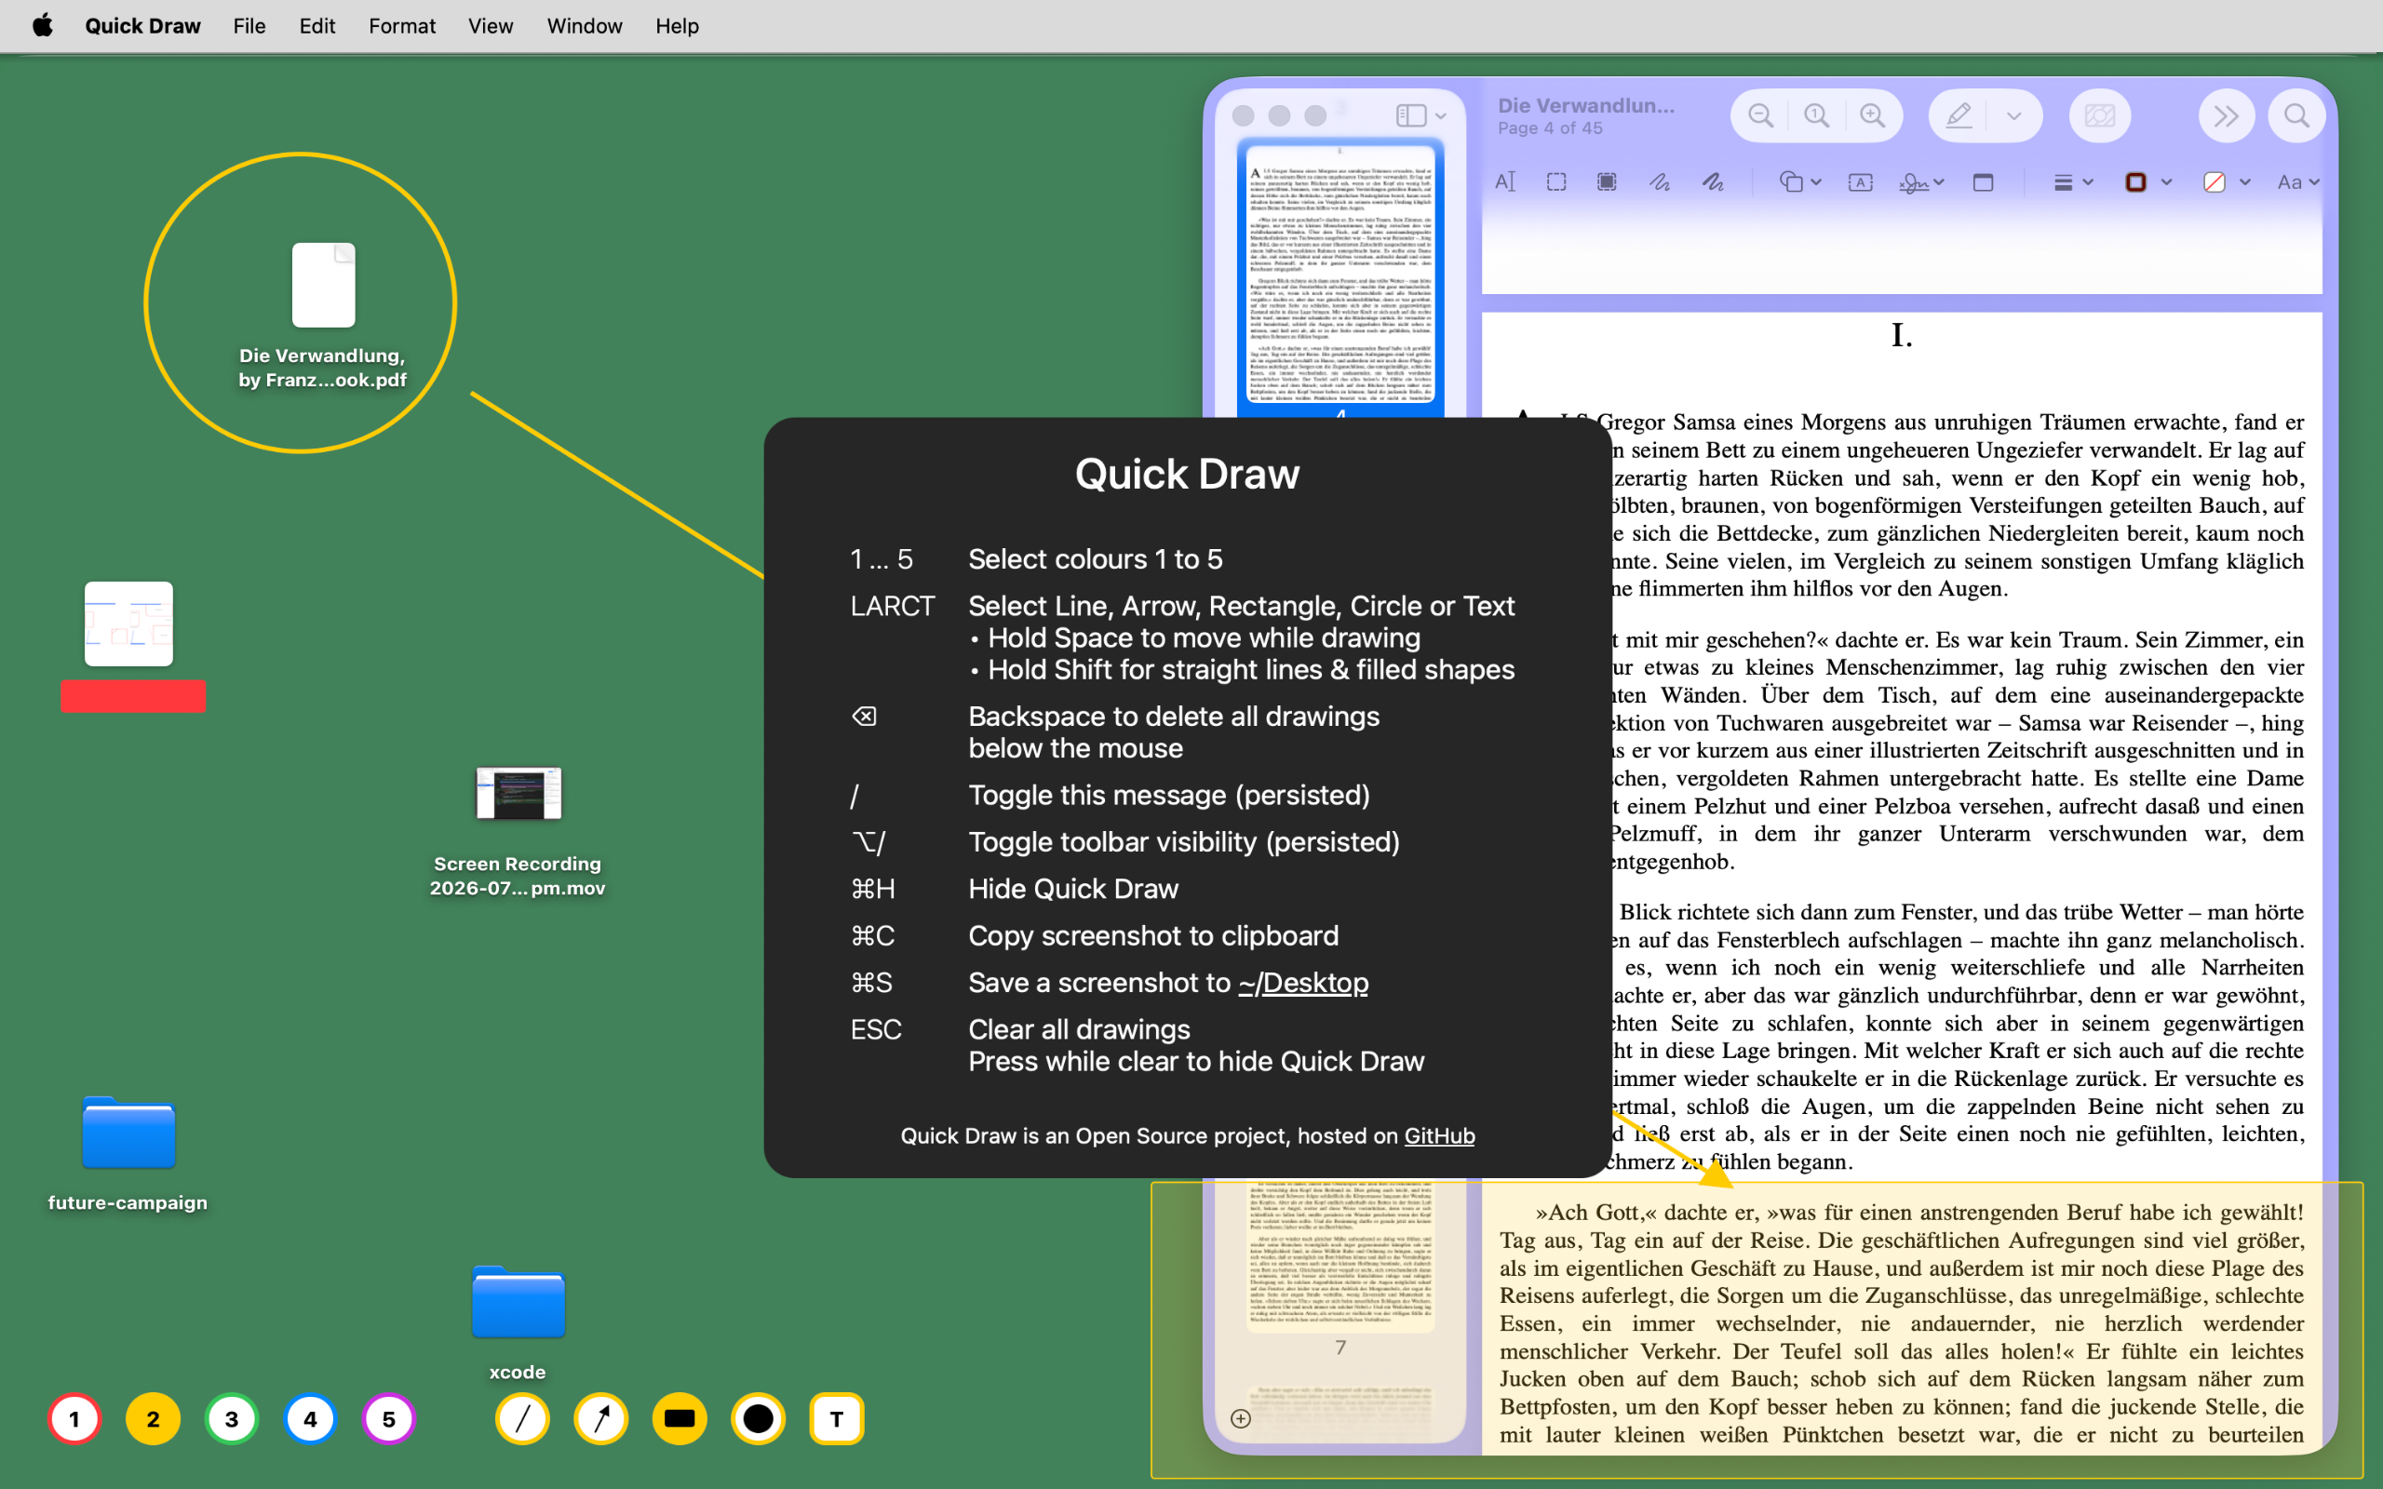Open the View menu
This screenshot has height=1489, width=2383.
[x=491, y=26]
